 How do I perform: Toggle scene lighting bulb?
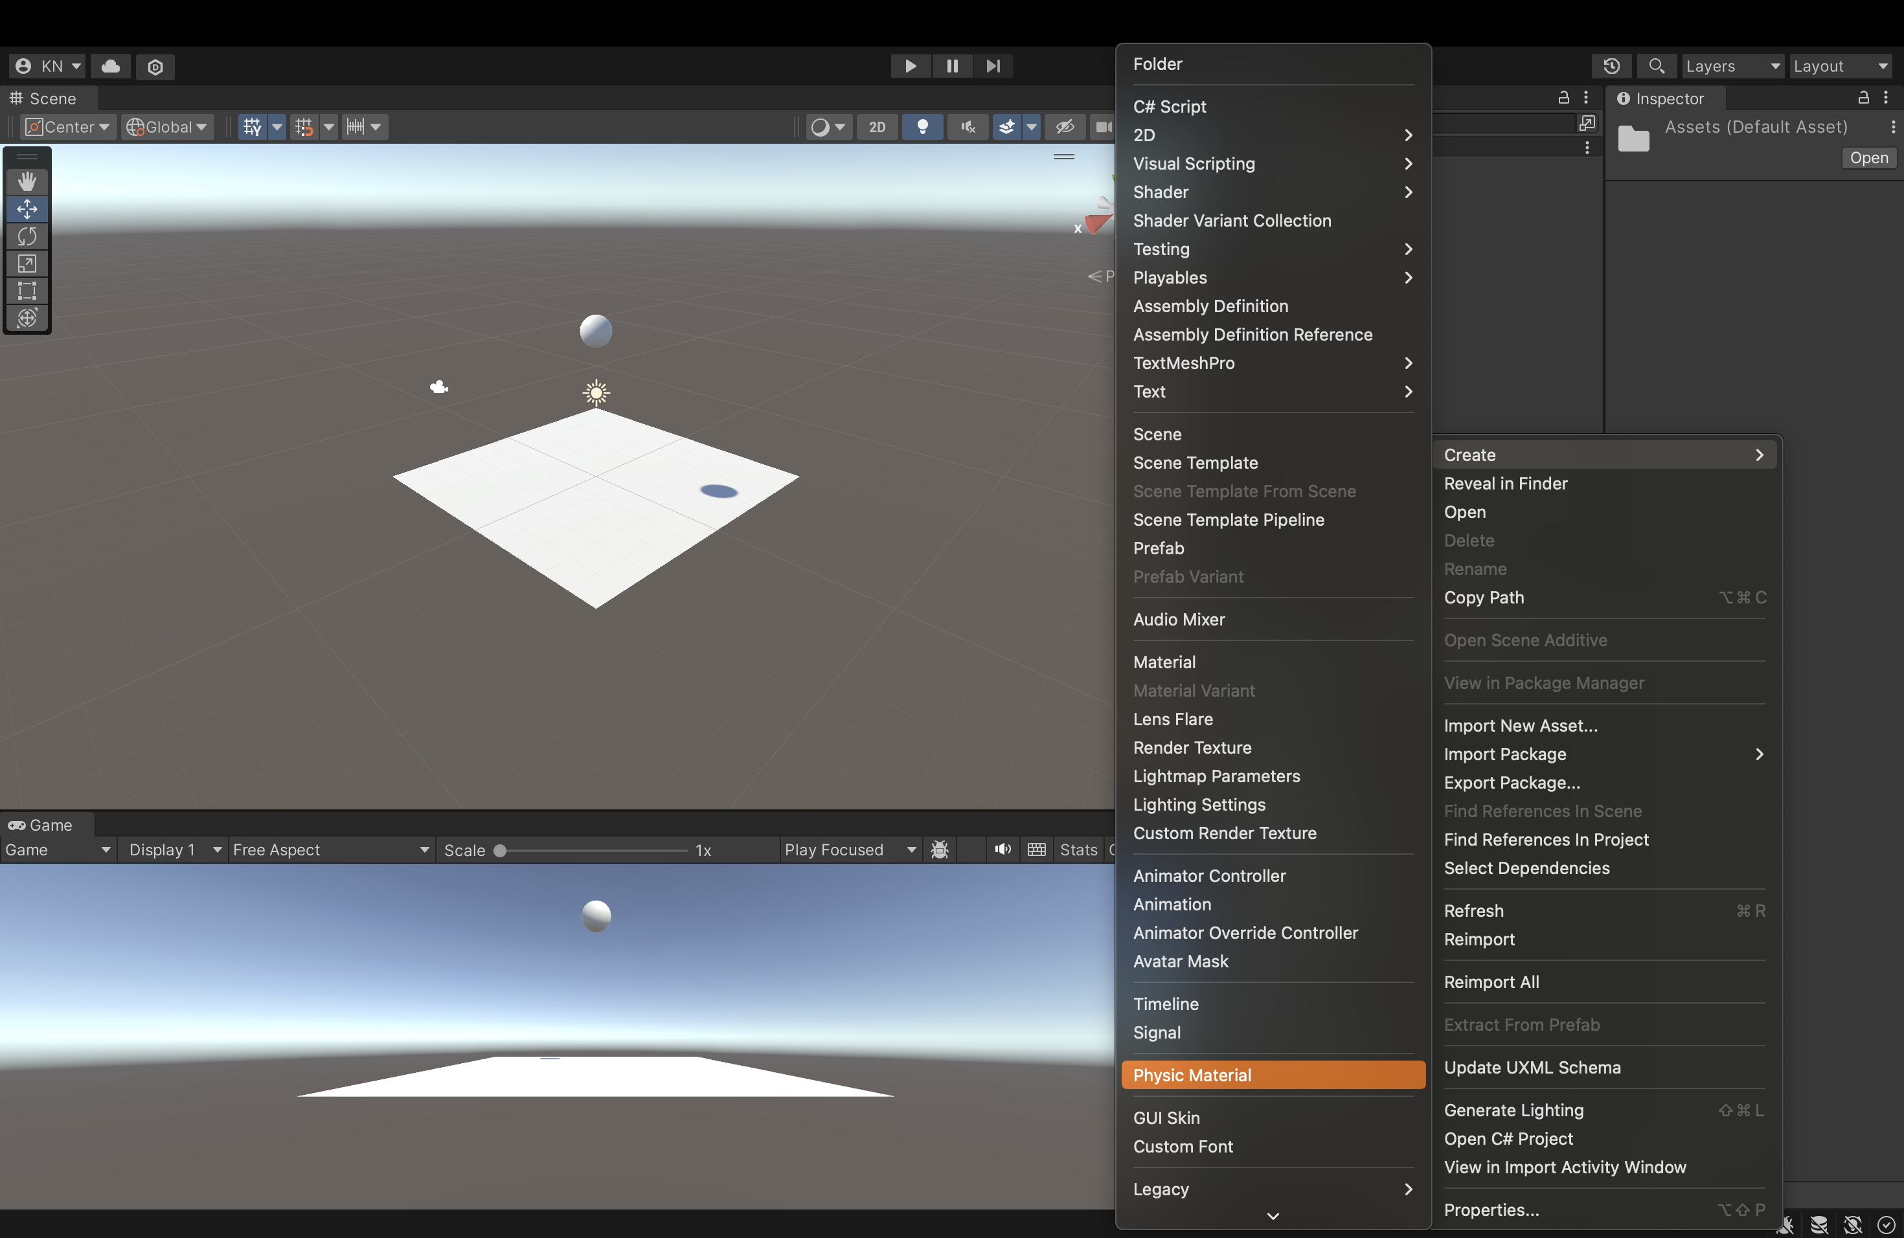click(922, 126)
